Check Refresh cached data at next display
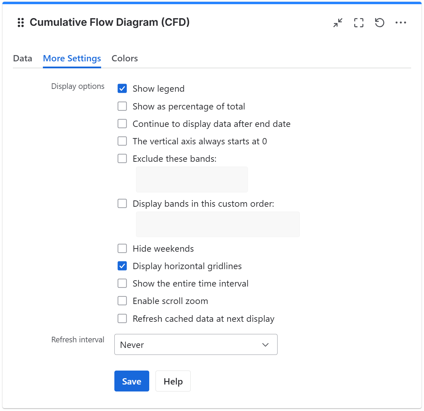This screenshot has width=424, height=411. click(122, 318)
